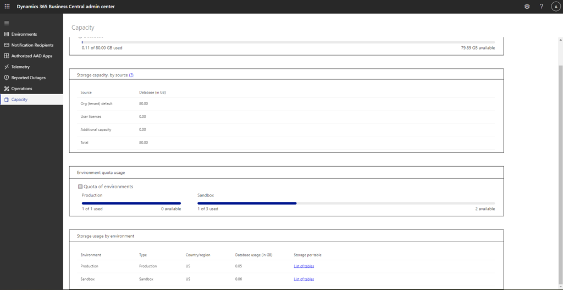Open Telemetry page
This screenshot has width=563, height=290.
coord(20,67)
